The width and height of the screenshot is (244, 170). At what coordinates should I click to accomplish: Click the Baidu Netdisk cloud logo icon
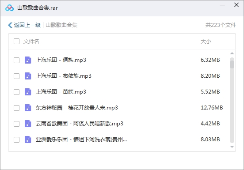[x=9, y=8]
